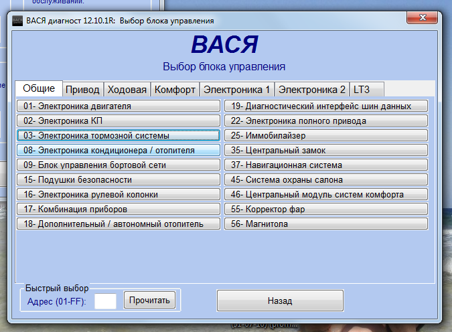Choose 18- Дополнительный / автономный отопитель
This screenshot has height=332, width=452.
coord(119,224)
